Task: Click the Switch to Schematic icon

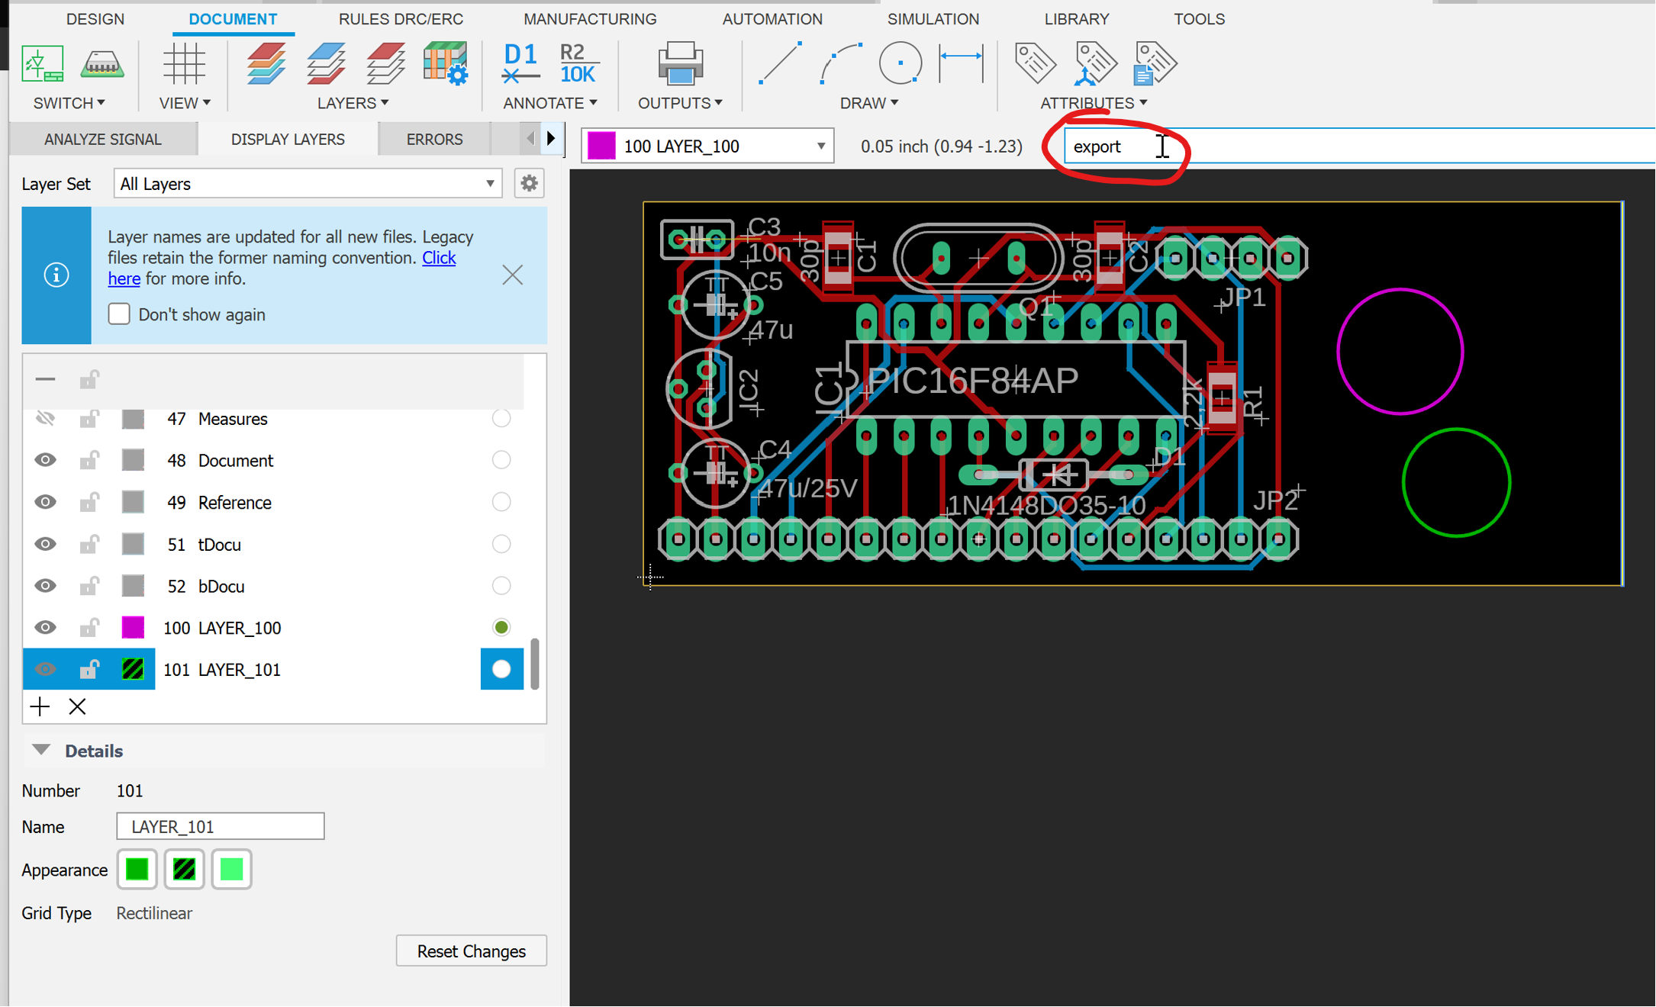Action: point(43,63)
